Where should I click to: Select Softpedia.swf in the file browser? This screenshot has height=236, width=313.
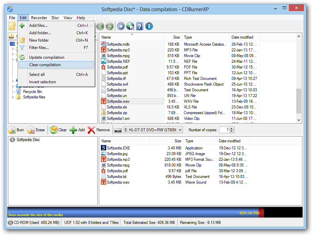click(118, 84)
